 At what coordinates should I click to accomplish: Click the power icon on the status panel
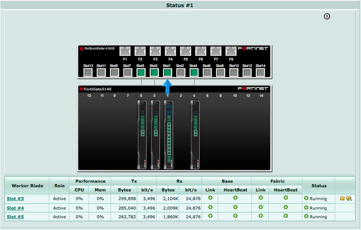(327, 16)
